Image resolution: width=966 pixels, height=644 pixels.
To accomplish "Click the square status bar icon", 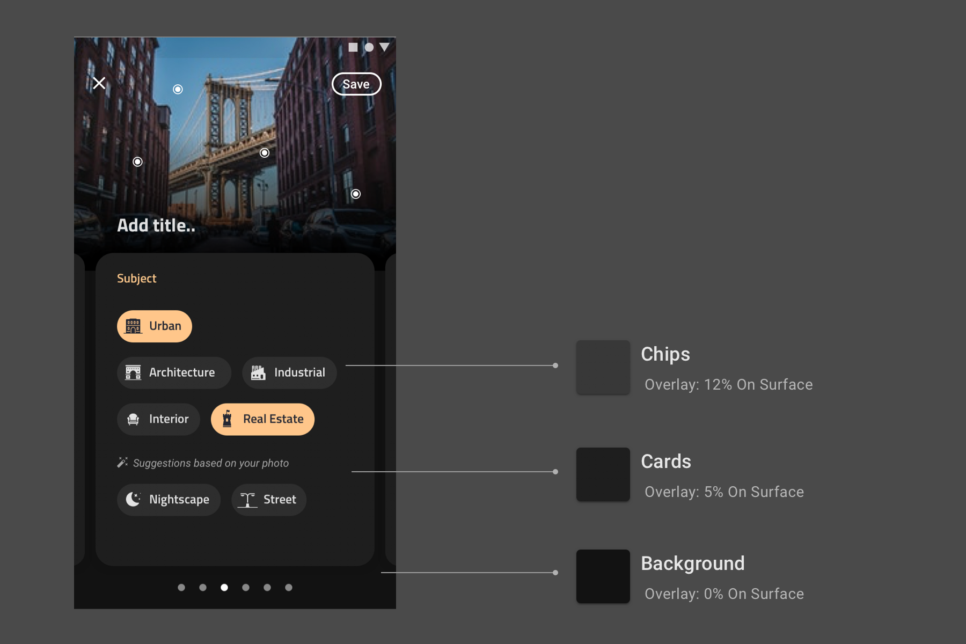I will coord(353,47).
